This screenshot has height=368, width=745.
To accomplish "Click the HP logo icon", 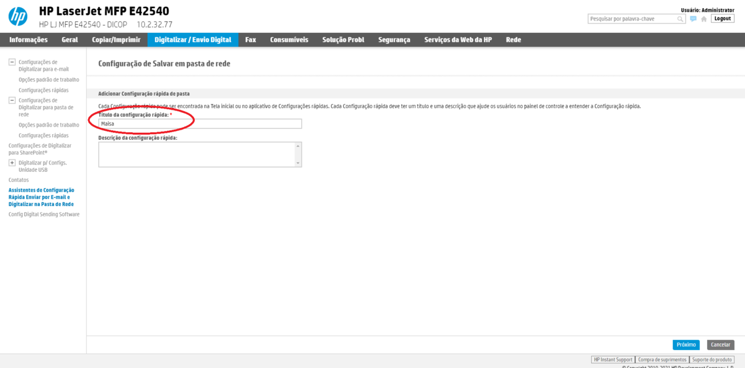I will (x=17, y=17).
